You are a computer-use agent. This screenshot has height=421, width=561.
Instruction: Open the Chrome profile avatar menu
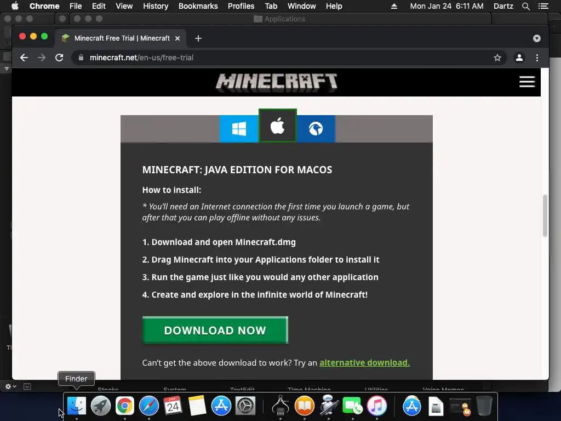click(519, 58)
